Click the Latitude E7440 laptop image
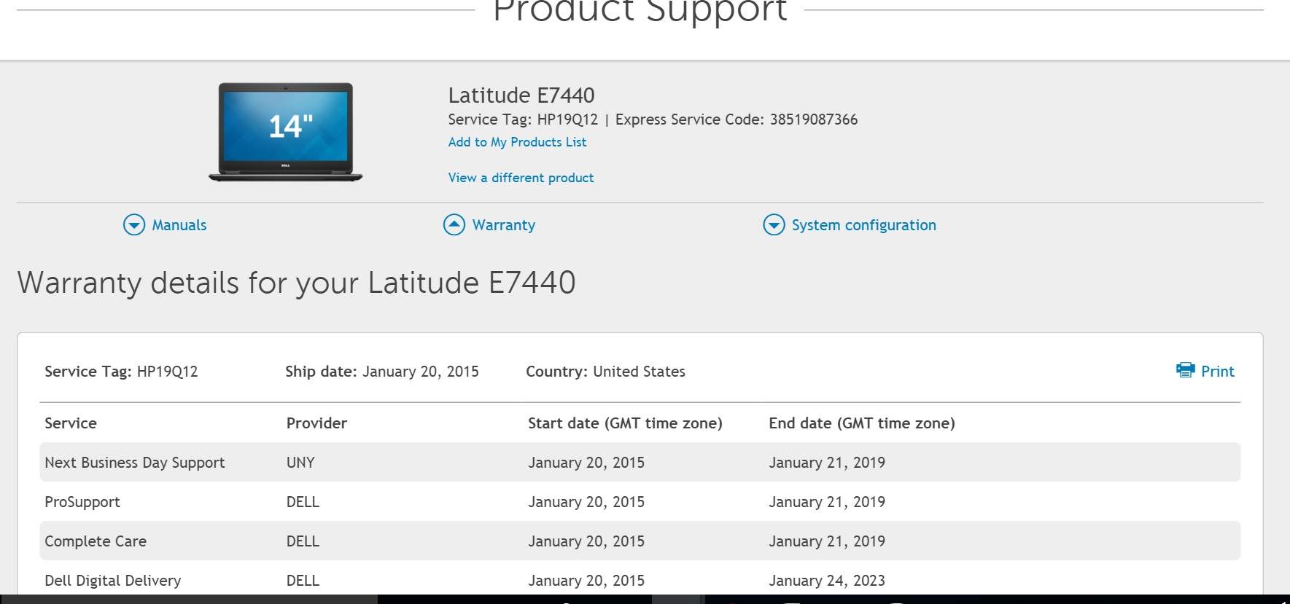The image size is (1290, 604). click(286, 131)
